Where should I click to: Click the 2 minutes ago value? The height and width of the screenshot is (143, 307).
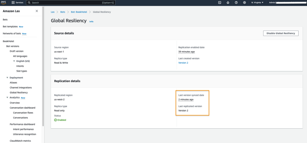[186, 99]
